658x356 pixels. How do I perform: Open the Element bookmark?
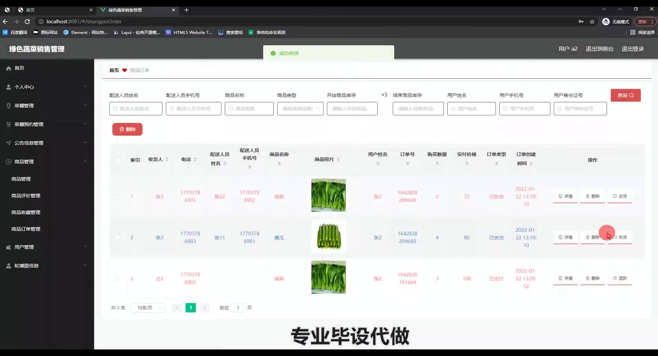[85, 33]
